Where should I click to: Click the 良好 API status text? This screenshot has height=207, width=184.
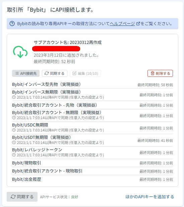pos(75,197)
